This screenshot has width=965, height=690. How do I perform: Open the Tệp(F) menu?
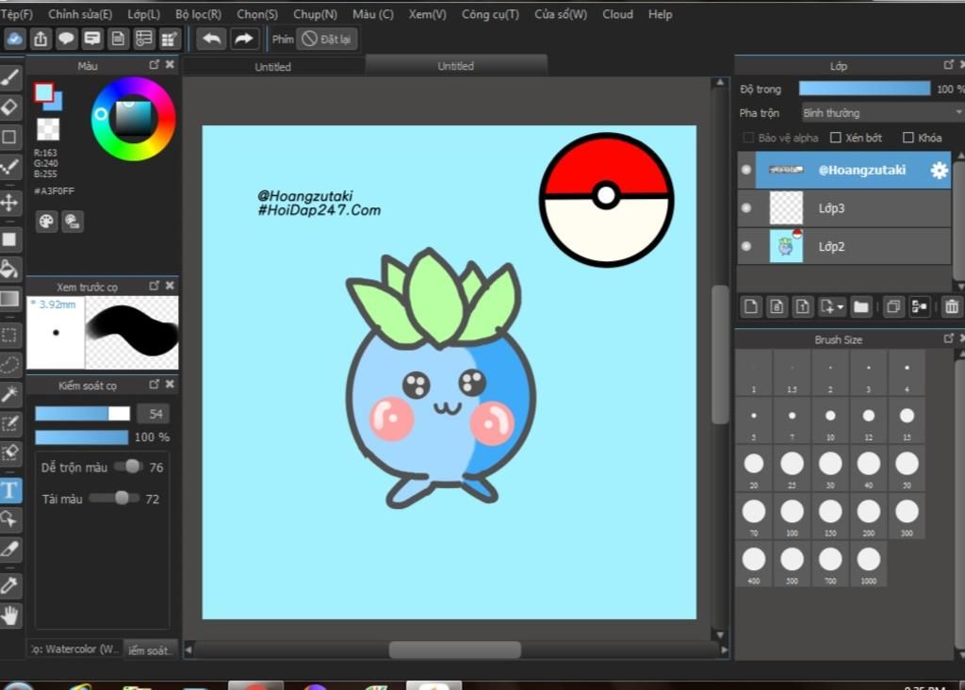pyautogui.click(x=17, y=14)
